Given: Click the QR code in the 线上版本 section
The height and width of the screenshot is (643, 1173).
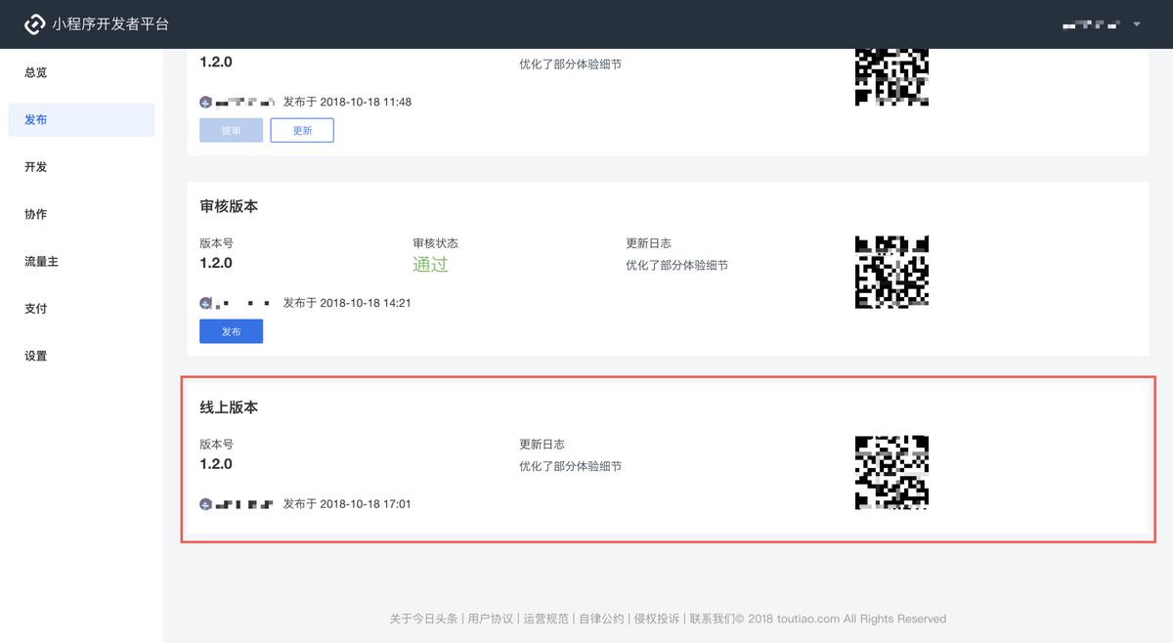Looking at the screenshot, I should click(x=891, y=473).
